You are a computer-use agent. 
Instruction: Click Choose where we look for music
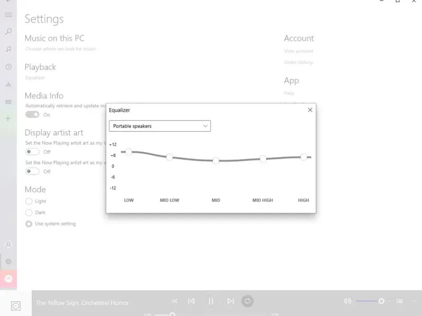tap(61, 49)
